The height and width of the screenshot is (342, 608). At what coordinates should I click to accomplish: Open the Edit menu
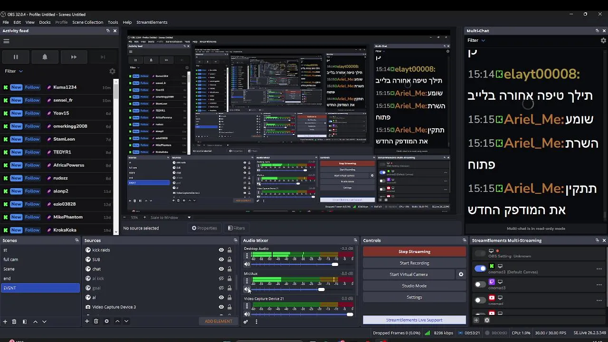[17, 22]
